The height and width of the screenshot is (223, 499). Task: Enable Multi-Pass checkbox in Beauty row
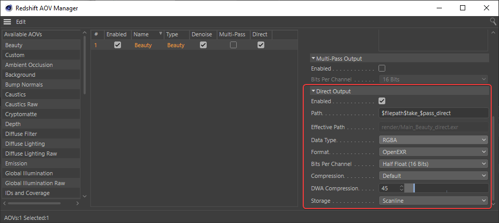233,45
